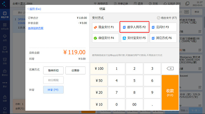Toggle 组合支付 (F7) option
The width and height of the screenshot is (205, 114).
coord(167,18)
